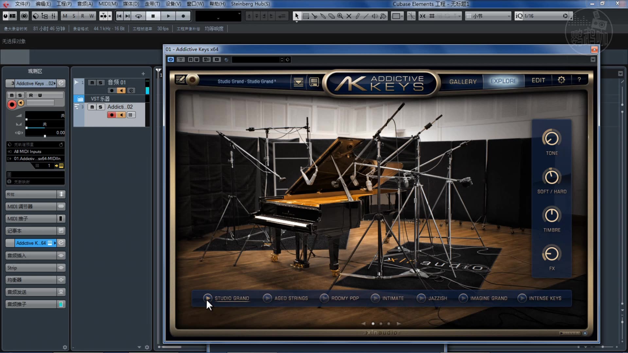The width and height of the screenshot is (628, 353).
Task: Open the 设备(V) menu
Action: pos(173,4)
